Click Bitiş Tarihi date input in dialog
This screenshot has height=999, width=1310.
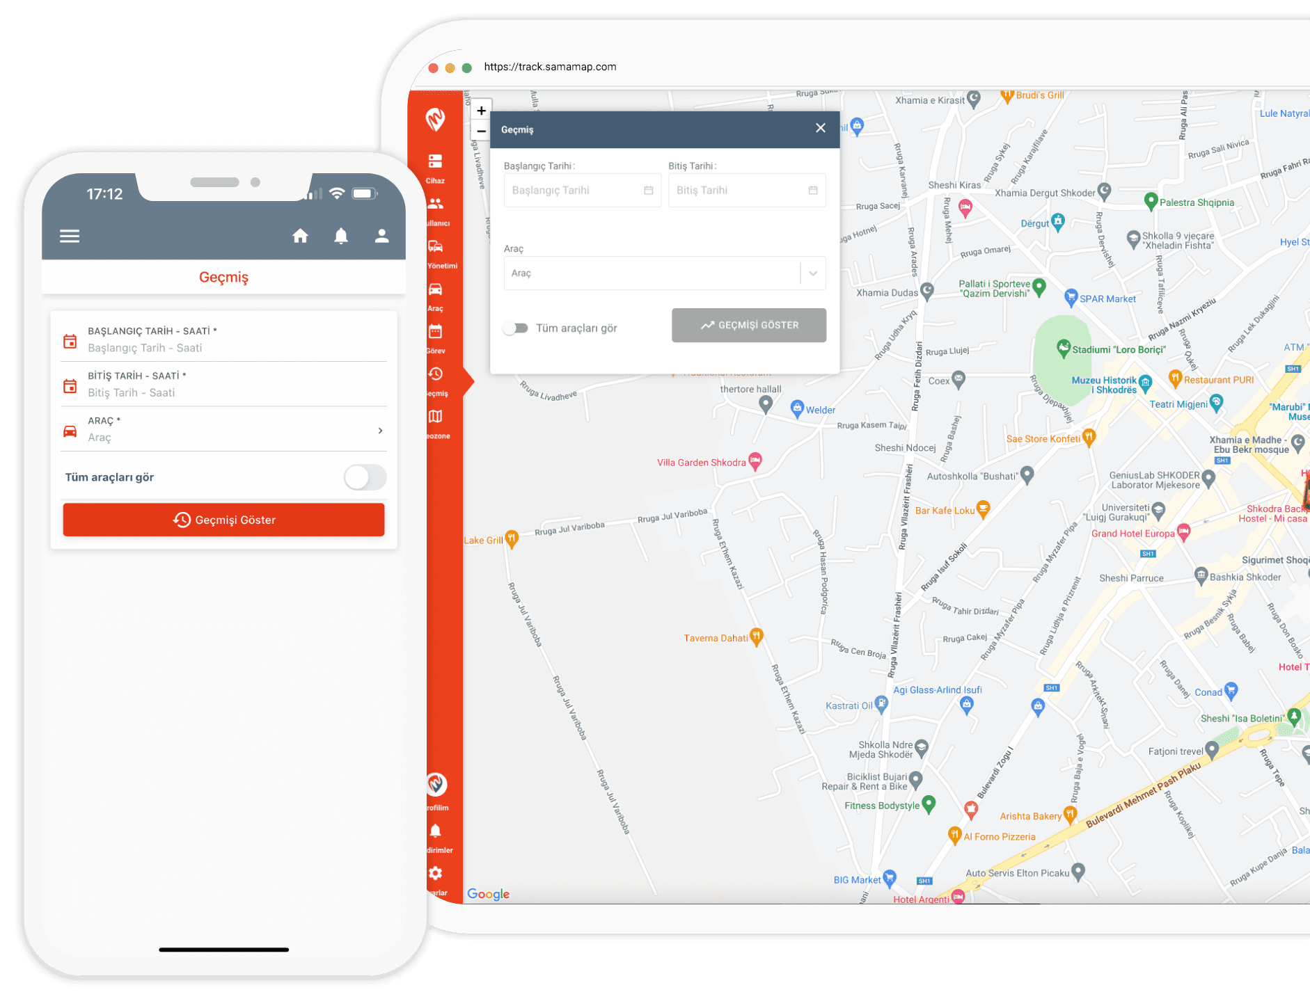(x=747, y=190)
